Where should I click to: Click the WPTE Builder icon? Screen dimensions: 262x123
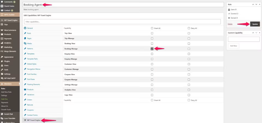(x=2, y=15)
